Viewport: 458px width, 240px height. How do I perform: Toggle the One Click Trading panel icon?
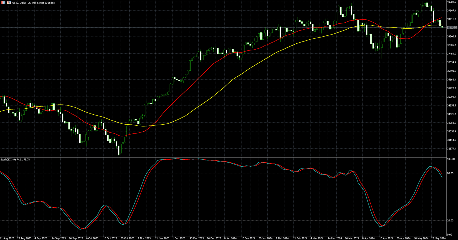click(9, 3)
